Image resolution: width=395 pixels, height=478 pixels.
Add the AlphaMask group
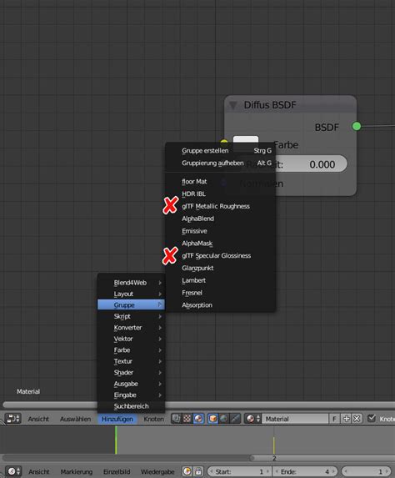pos(221,244)
